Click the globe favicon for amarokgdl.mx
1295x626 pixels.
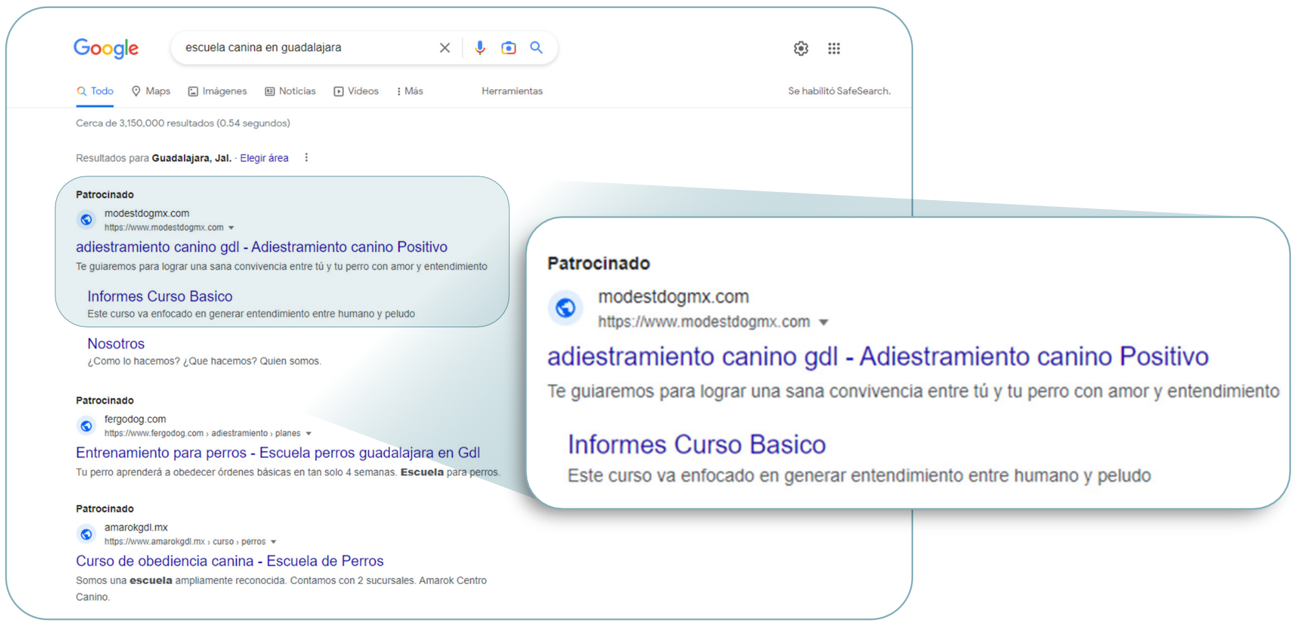click(86, 534)
